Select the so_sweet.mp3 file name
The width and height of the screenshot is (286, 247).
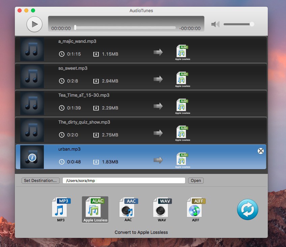[x=73, y=68]
